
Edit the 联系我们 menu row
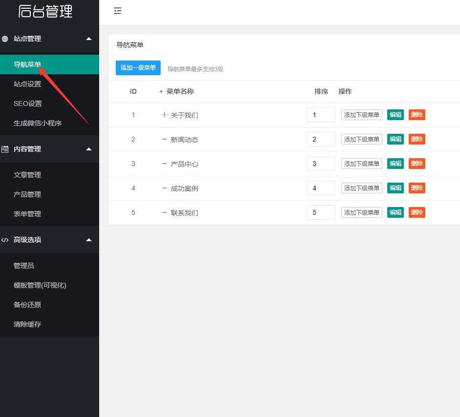point(395,212)
